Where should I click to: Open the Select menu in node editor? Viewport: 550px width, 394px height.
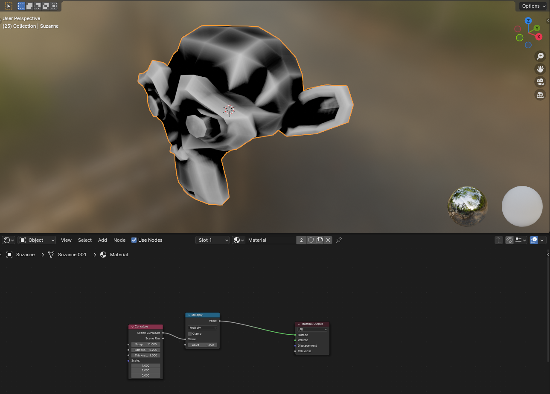click(x=85, y=240)
